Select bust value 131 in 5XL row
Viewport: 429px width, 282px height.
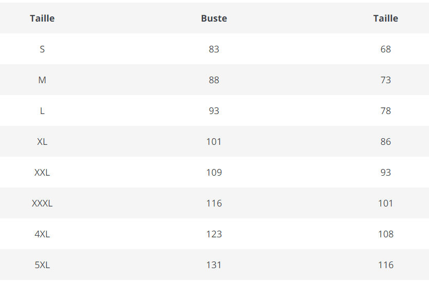214,265
